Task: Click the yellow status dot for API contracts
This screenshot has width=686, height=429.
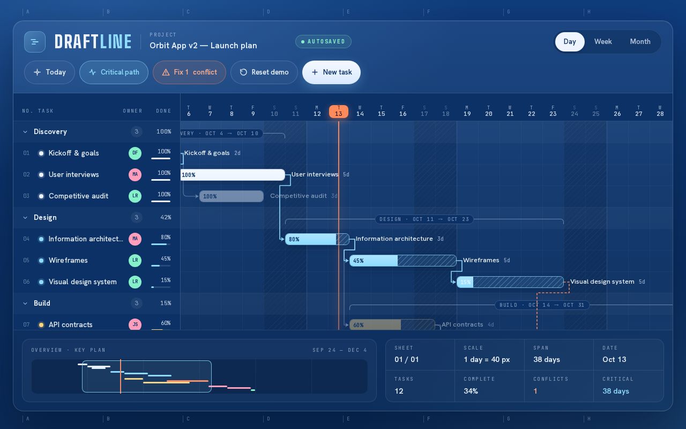Action: tap(41, 325)
